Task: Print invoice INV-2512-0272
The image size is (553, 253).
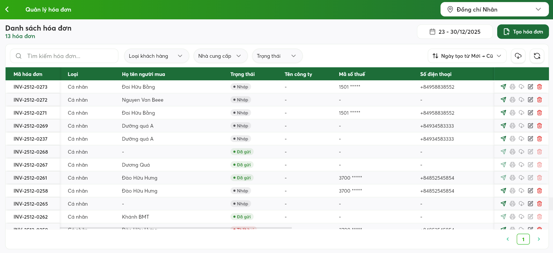Action: pyautogui.click(x=512, y=100)
